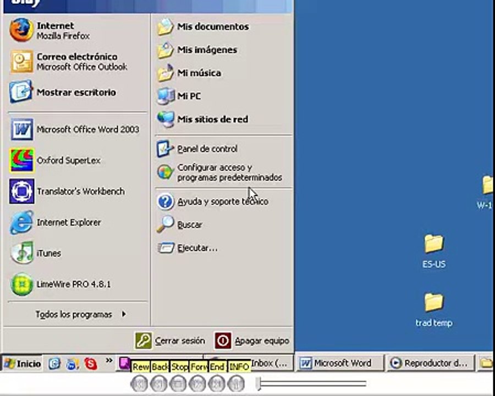495x396 pixels.
Task: Expand hidden quick launch icons chevron
Action: 109,361
